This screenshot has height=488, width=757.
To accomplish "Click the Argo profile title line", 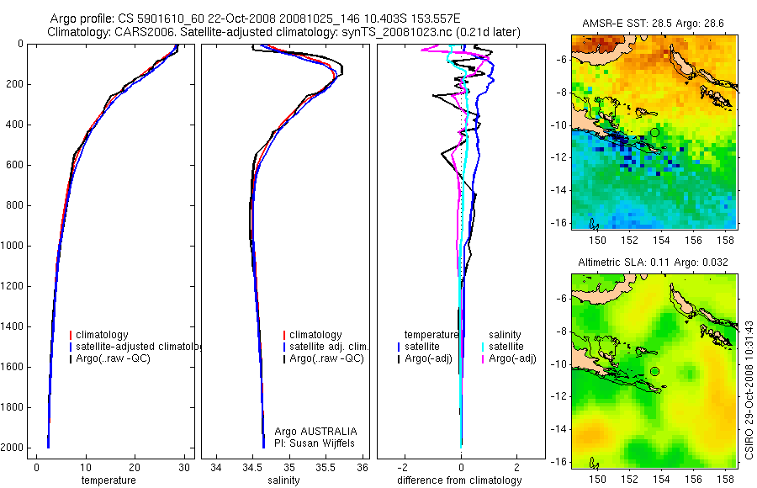I will (255, 19).
